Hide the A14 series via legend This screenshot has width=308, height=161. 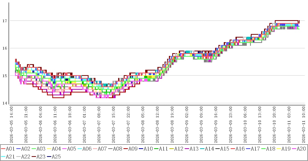click(209, 149)
